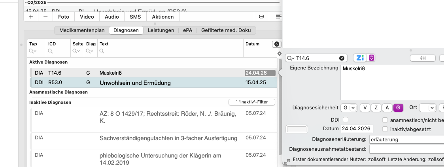Clear the T14.6 search field

pos(342,58)
